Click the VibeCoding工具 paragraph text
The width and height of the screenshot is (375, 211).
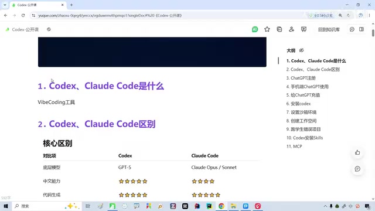(56, 103)
